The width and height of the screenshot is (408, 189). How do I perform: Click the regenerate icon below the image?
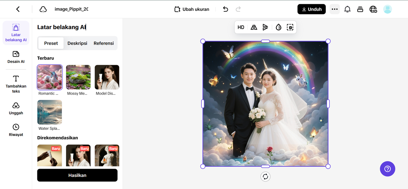click(x=265, y=177)
